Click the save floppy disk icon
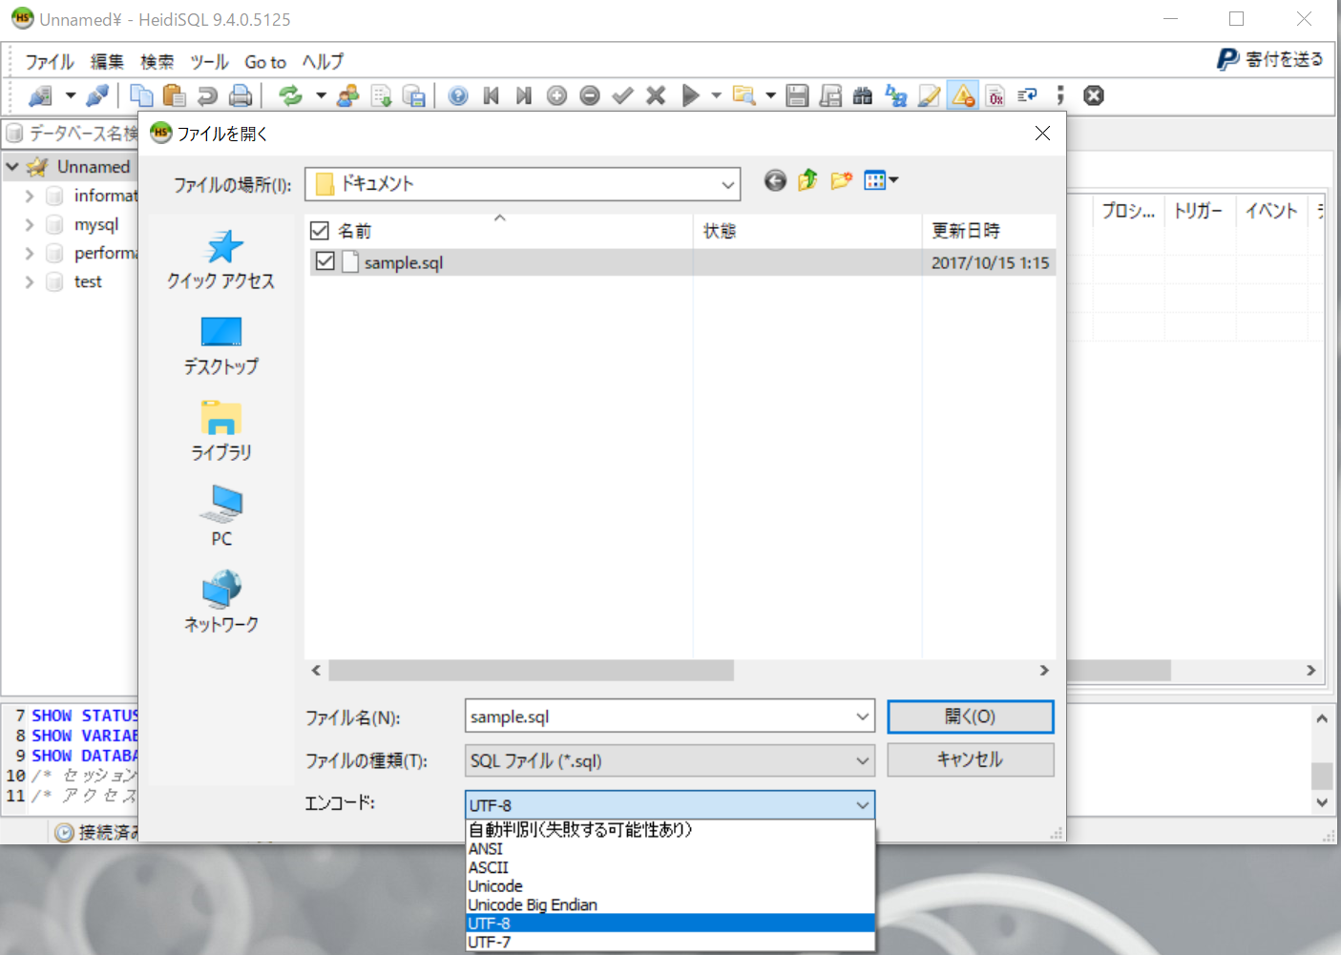This screenshot has height=955, width=1341. pyautogui.click(x=798, y=95)
